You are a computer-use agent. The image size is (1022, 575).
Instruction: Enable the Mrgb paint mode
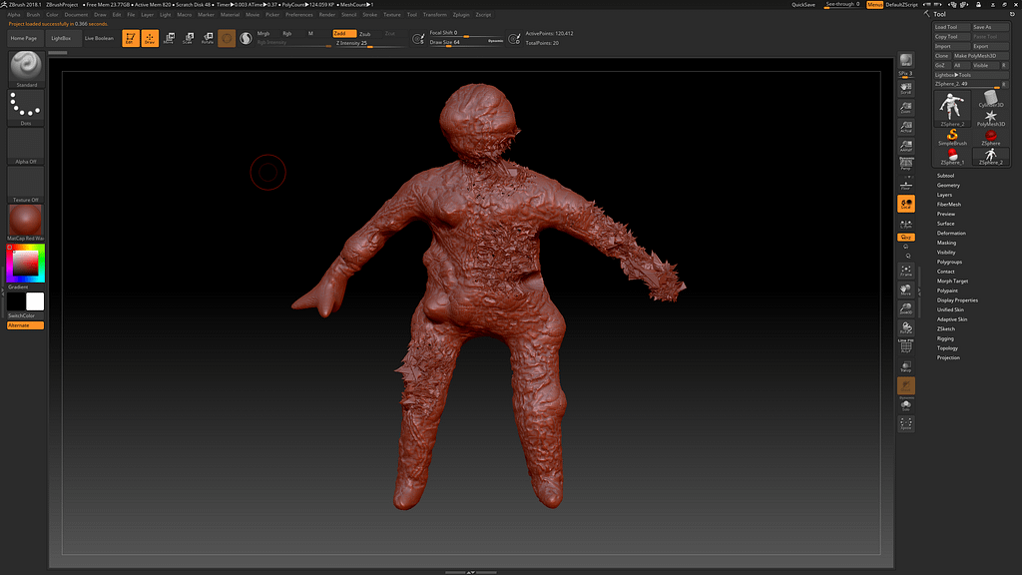tap(263, 34)
